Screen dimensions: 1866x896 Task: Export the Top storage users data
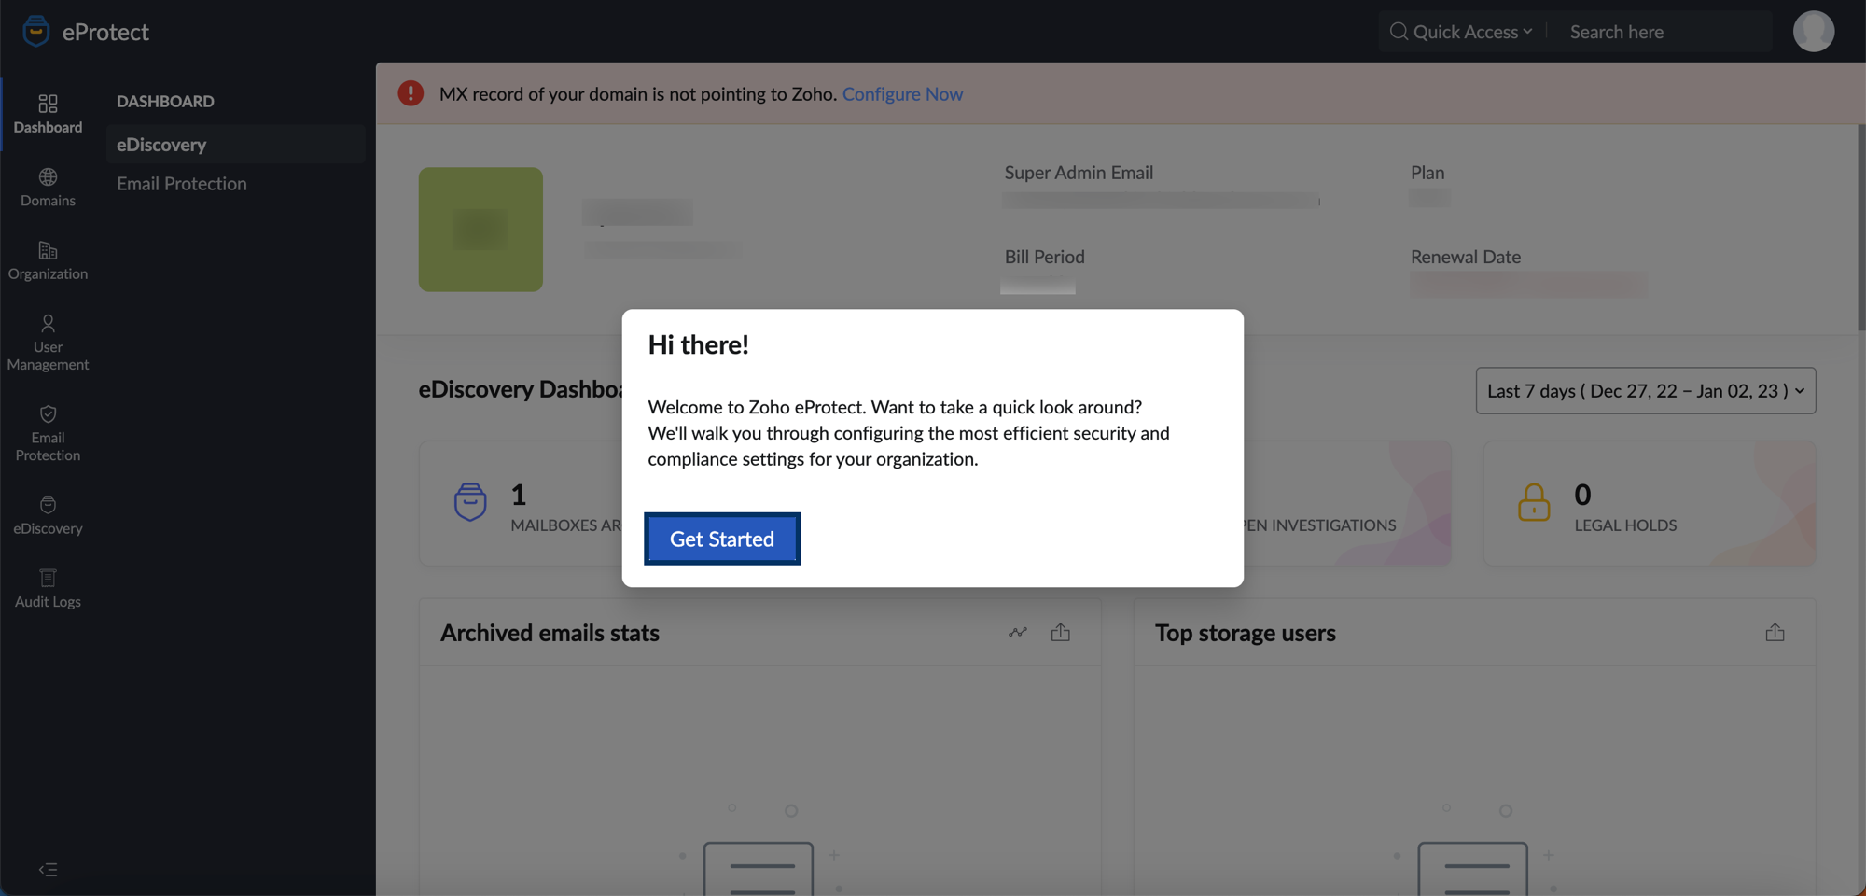[1775, 633]
